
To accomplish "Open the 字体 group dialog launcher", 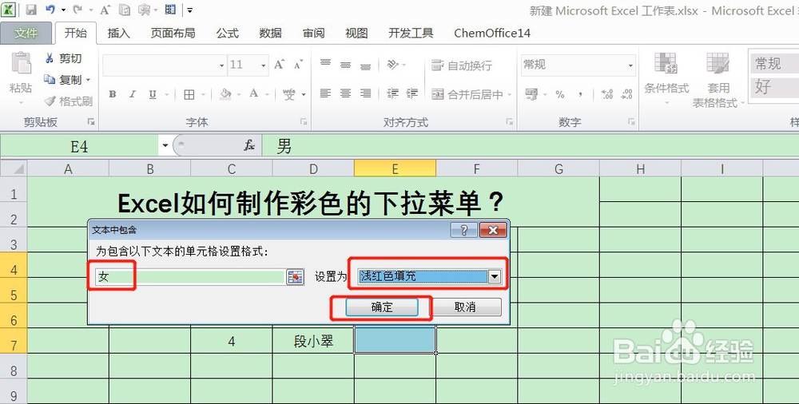I will coord(304,122).
